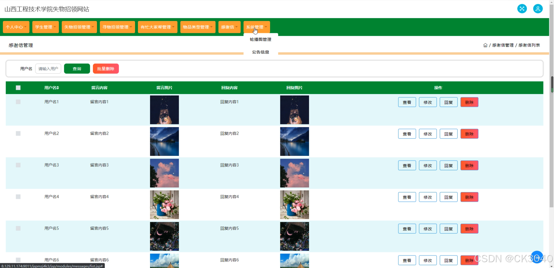The image size is (554, 268).
Task: Click 修改 for 用户名6
Action: pyautogui.click(x=428, y=260)
